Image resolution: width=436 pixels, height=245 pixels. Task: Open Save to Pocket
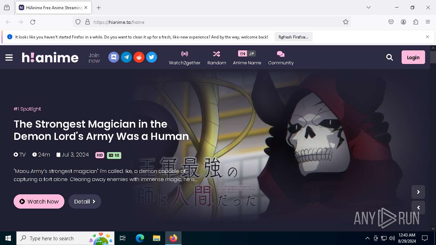tap(391, 22)
